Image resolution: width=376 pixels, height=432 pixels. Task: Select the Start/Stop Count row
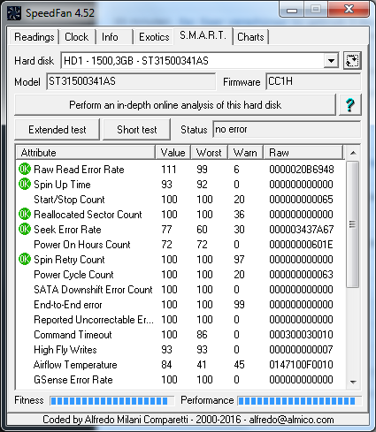(180, 200)
